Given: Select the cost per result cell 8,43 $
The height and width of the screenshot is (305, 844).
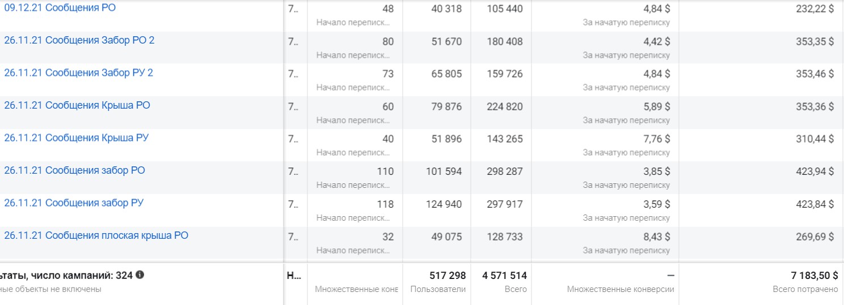Looking at the screenshot, I should (605, 243).
